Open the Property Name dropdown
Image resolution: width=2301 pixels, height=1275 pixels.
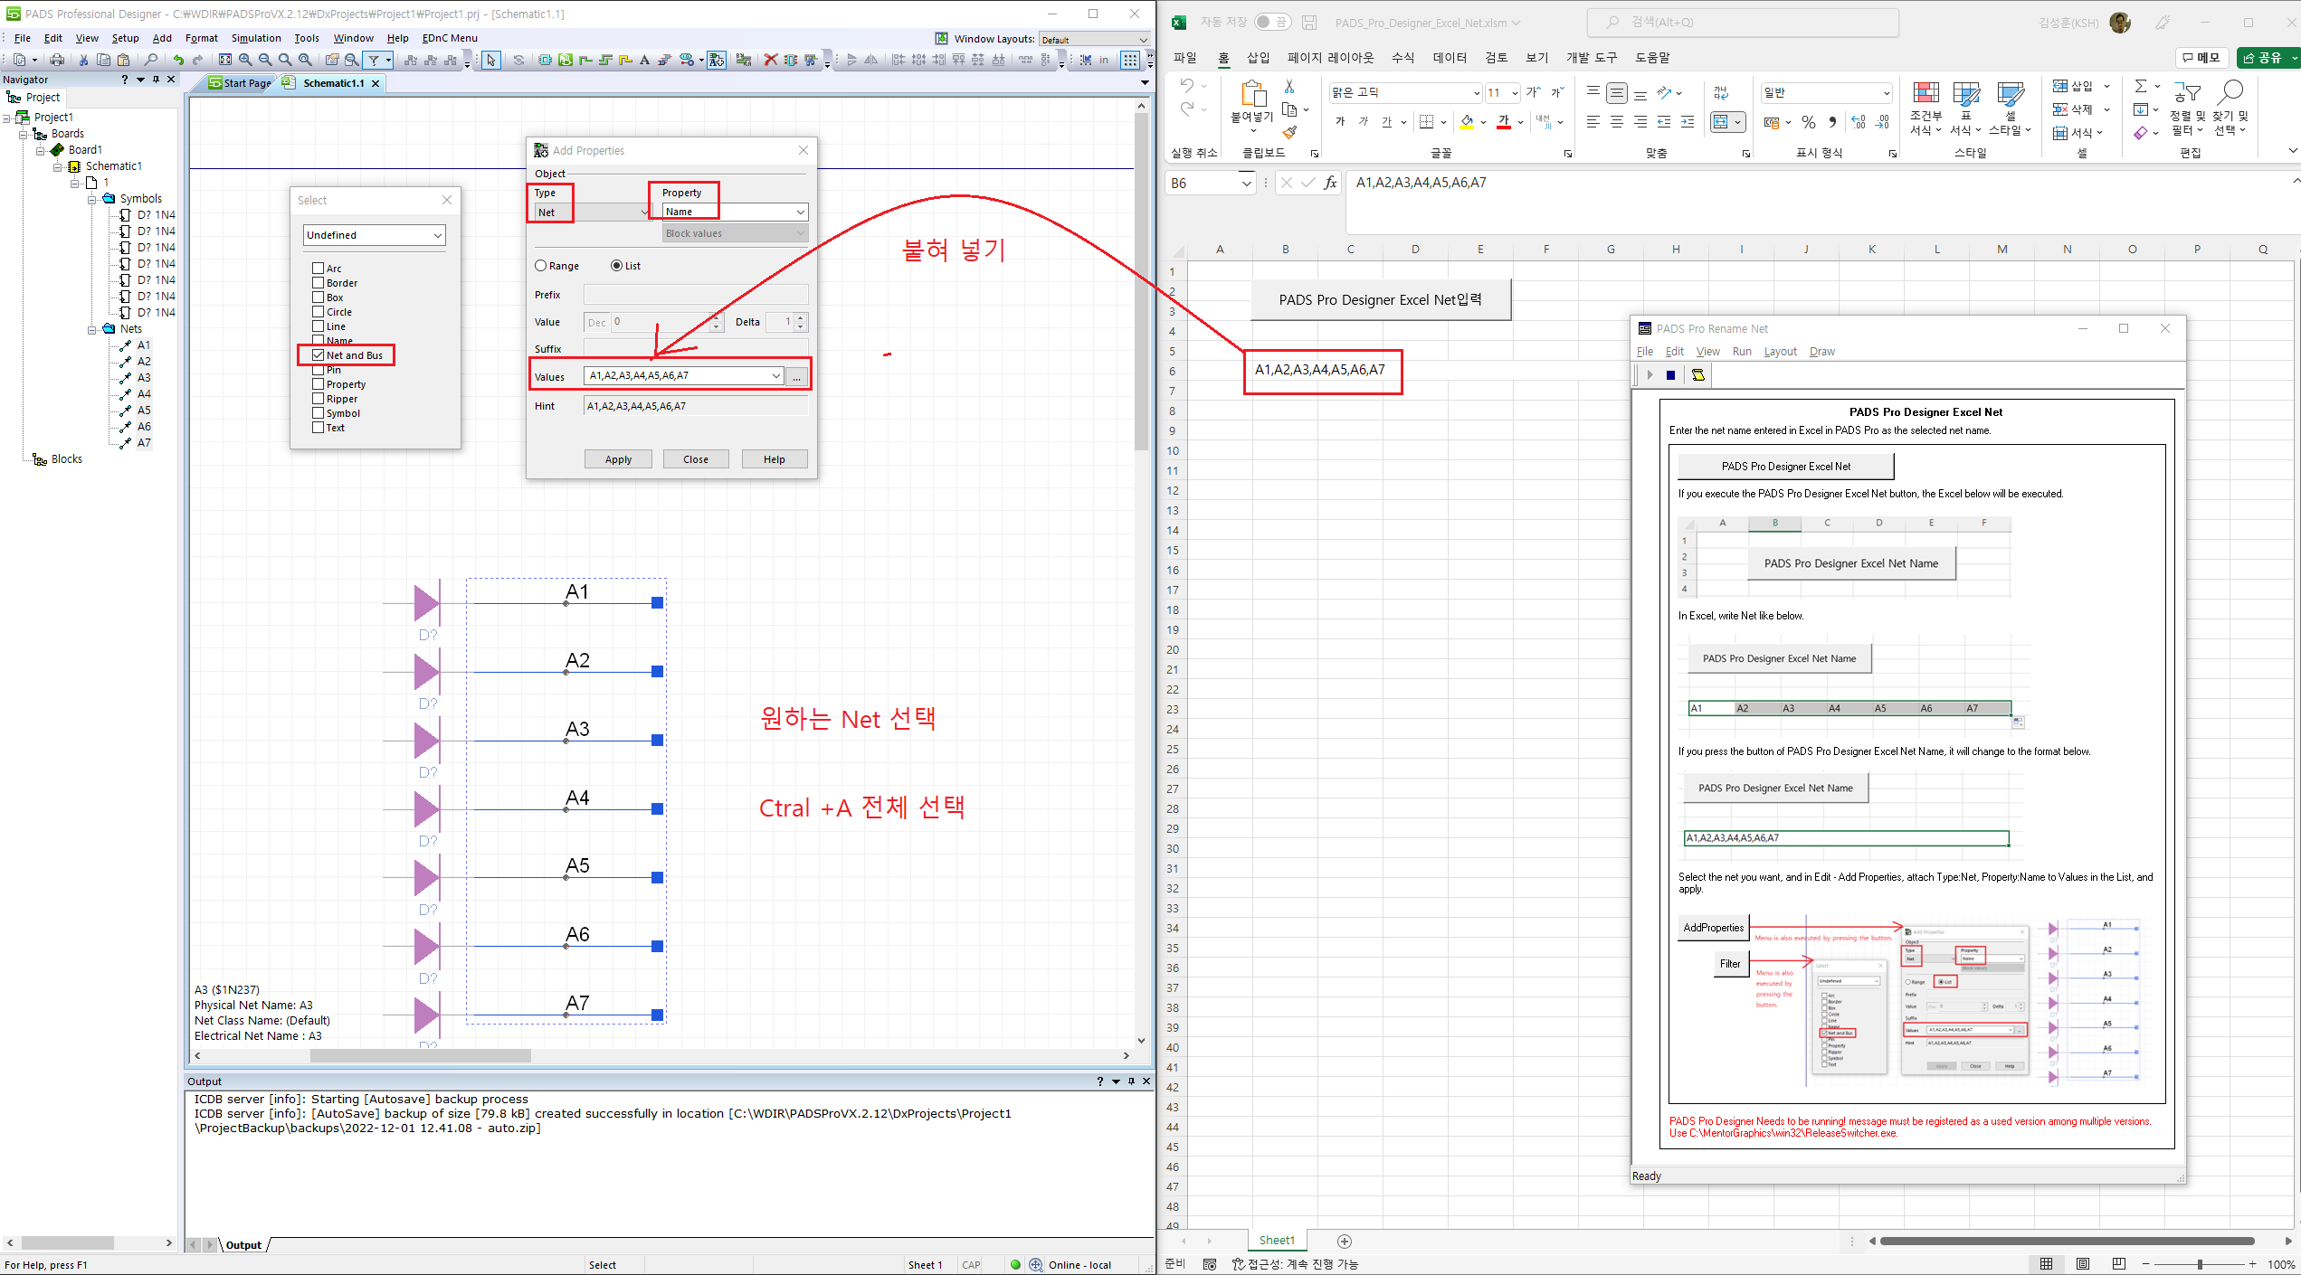[x=801, y=212]
